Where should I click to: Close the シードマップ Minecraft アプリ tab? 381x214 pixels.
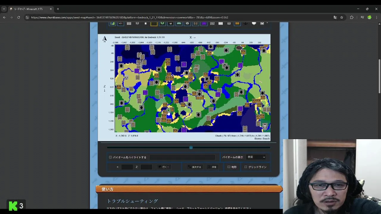tap(51, 9)
